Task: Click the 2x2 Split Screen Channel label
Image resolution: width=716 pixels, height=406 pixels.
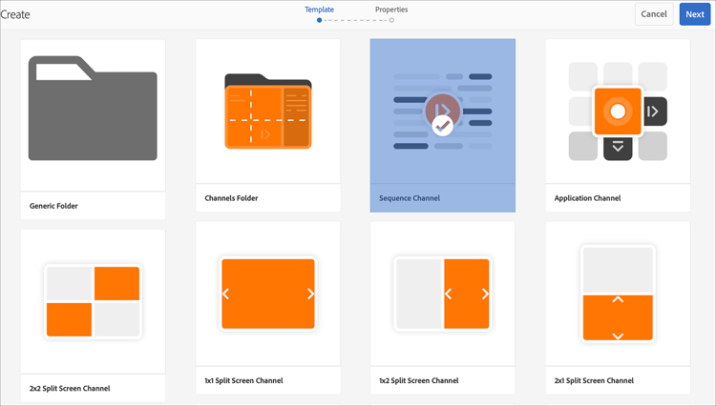Action: (70, 388)
